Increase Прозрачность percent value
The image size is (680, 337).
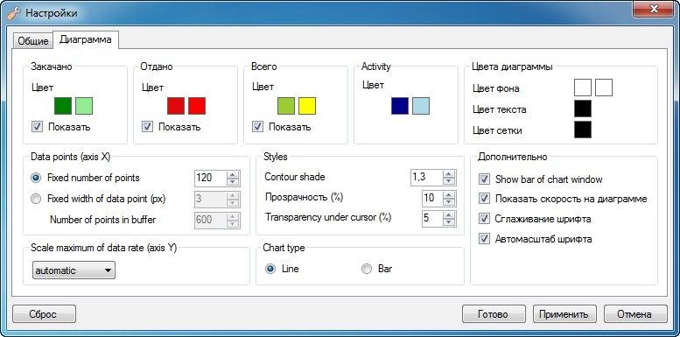coord(449,193)
